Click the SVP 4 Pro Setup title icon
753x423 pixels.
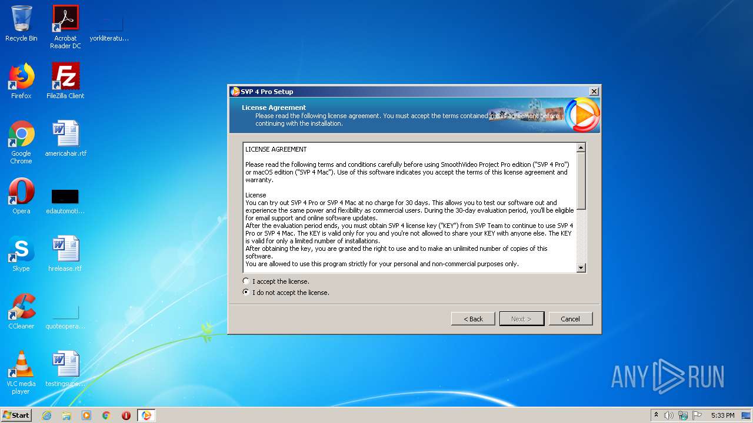click(235, 92)
